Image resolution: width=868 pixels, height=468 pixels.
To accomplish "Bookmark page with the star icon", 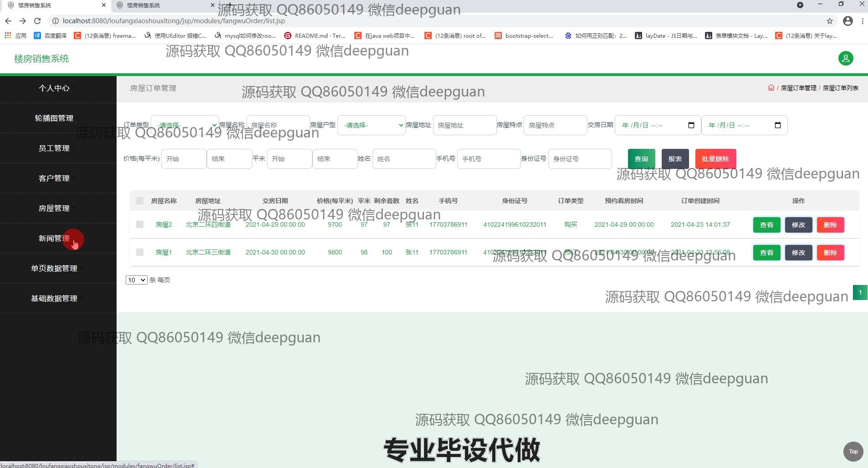I will [x=830, y=21].
